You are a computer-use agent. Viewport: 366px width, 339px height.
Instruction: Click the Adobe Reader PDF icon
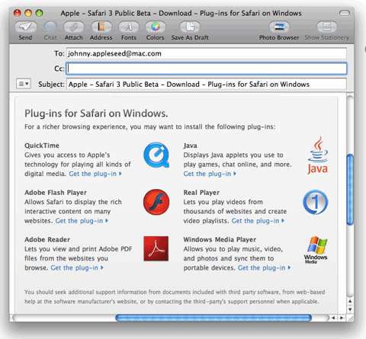tap(156, 248)
